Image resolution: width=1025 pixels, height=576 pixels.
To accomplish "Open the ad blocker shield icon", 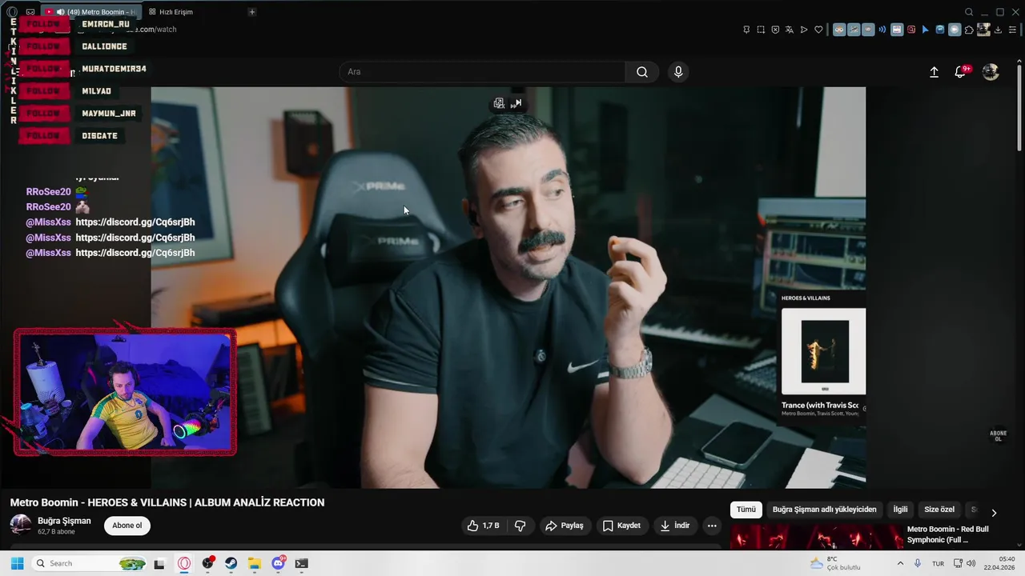I will 775,30.
